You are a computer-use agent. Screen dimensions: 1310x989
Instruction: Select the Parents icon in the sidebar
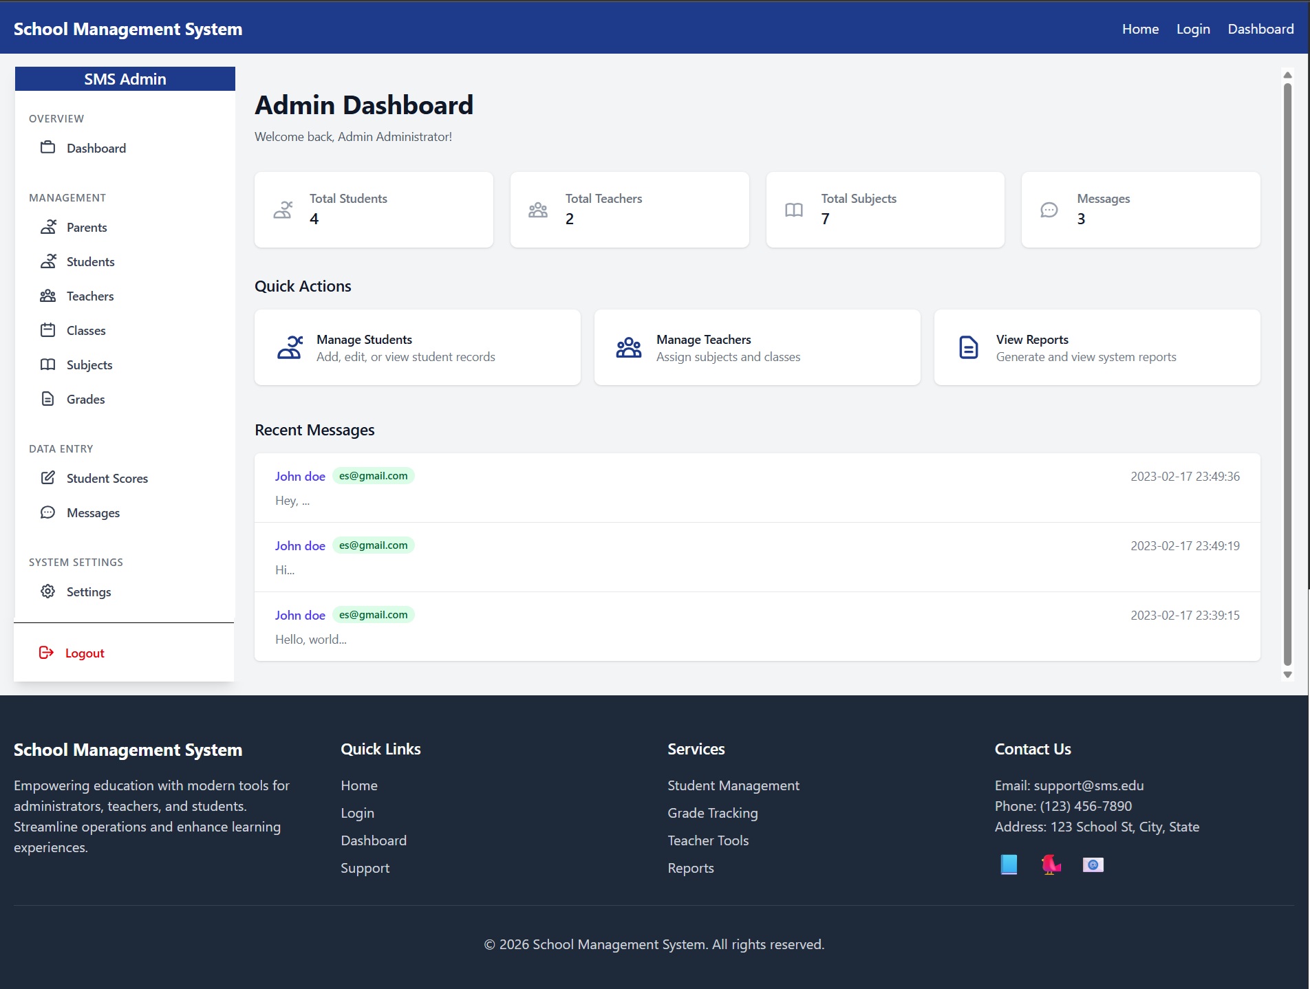click(48, 227)
